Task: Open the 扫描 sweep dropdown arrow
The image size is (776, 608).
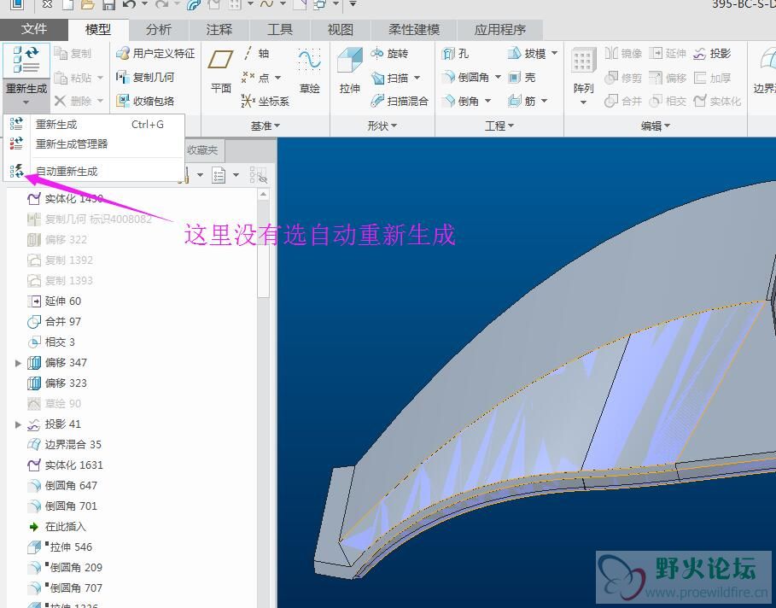Action: point(417,78)
